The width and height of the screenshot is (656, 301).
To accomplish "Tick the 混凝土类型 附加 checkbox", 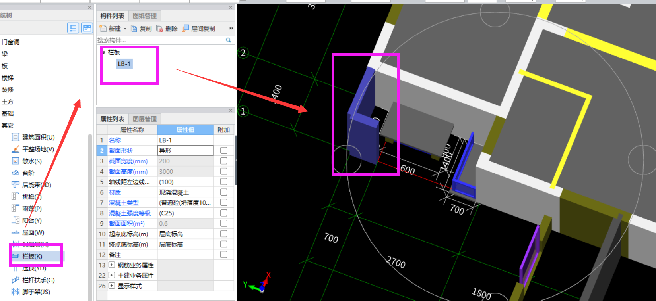I will click(224, 203).
